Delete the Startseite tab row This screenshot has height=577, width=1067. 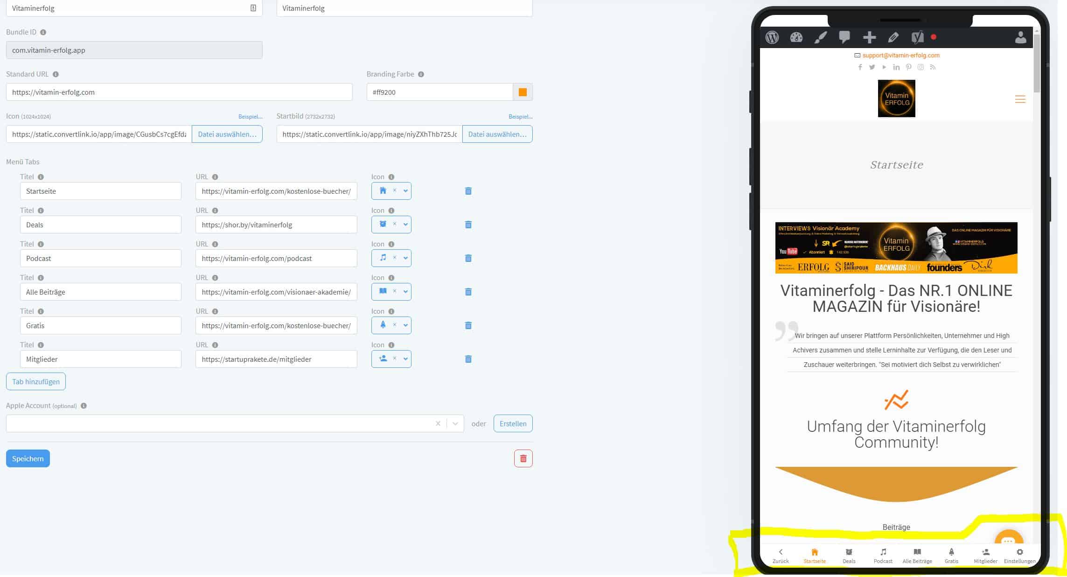point(468,191)
